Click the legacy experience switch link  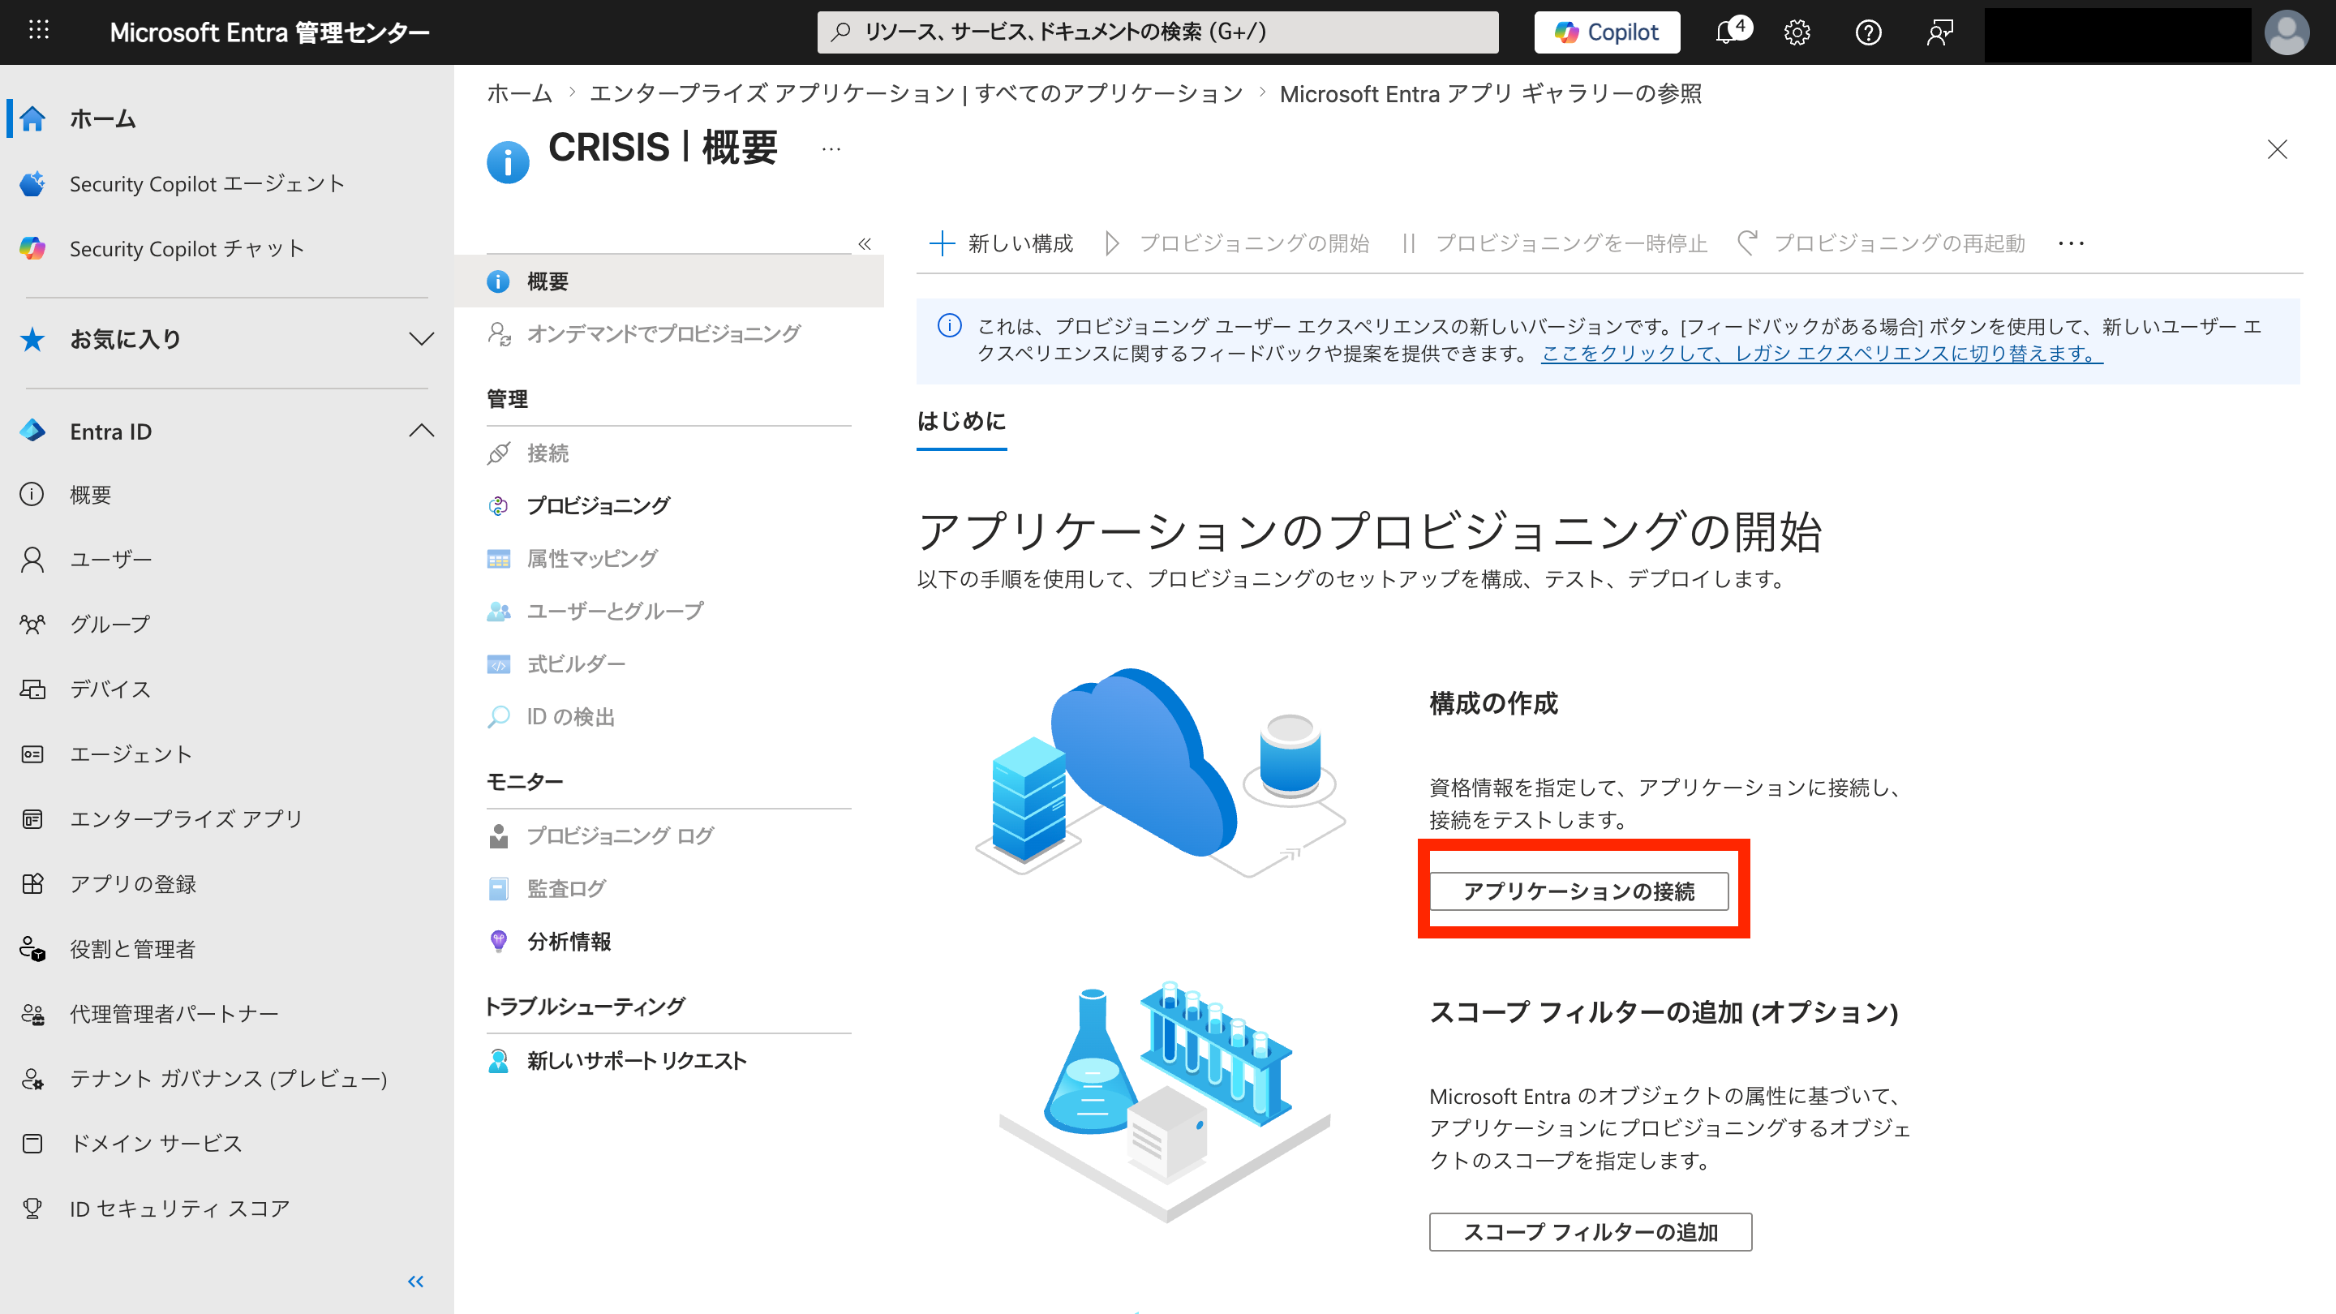[x=1822, y=354]
